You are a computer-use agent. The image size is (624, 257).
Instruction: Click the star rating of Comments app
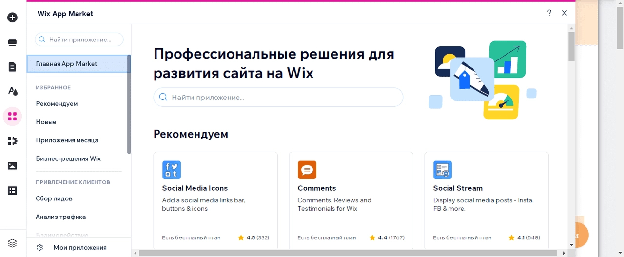point(387,237)
